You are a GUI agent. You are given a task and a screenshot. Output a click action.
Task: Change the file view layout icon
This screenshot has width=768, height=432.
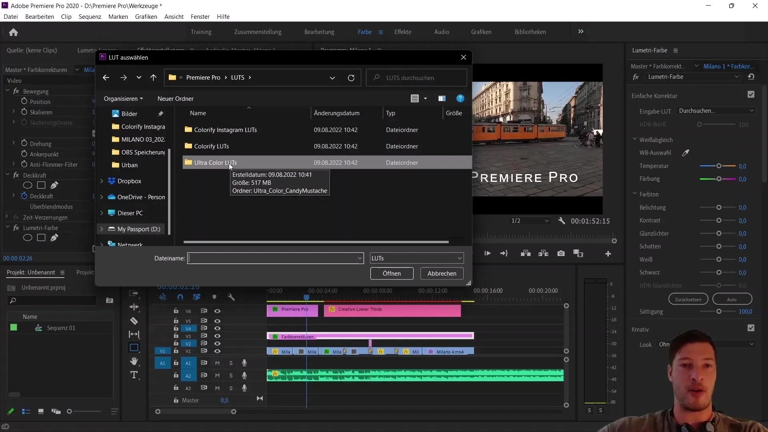415,98
